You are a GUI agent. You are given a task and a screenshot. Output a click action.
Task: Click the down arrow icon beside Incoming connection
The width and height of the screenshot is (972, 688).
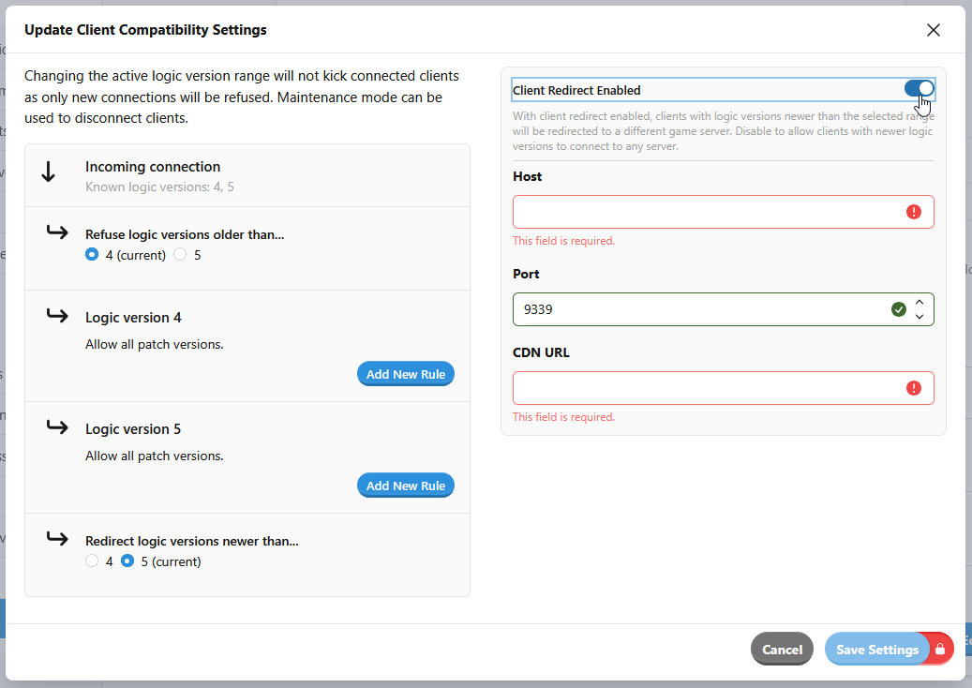[50, 172]
